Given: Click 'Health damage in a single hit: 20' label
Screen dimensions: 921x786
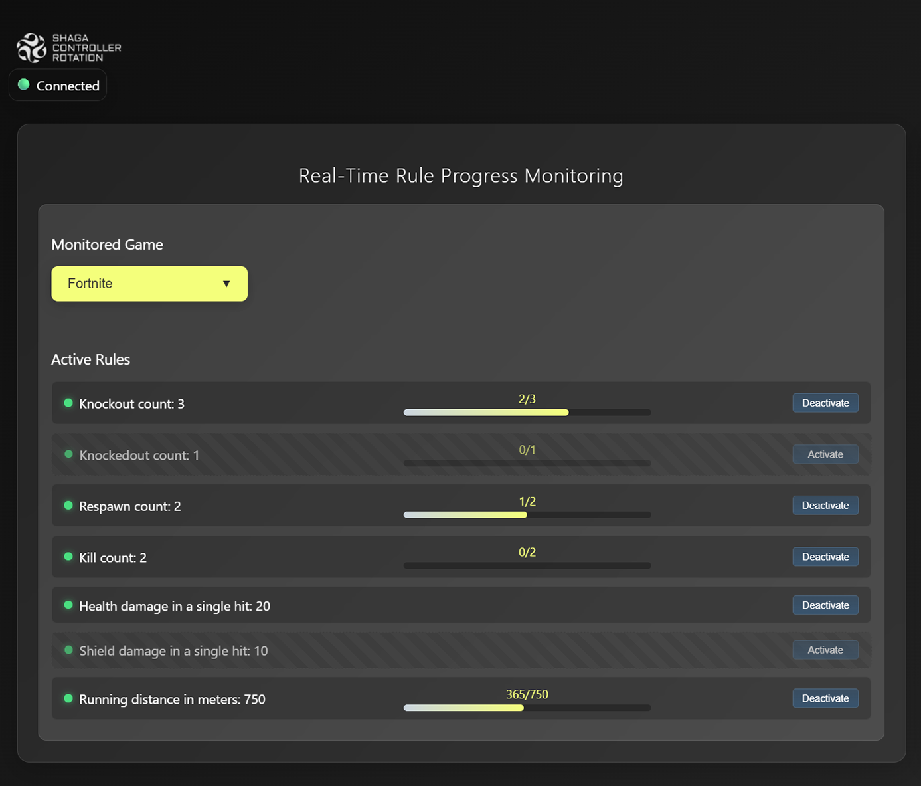Looking at the screenshot, I should [x=175, y=606].
